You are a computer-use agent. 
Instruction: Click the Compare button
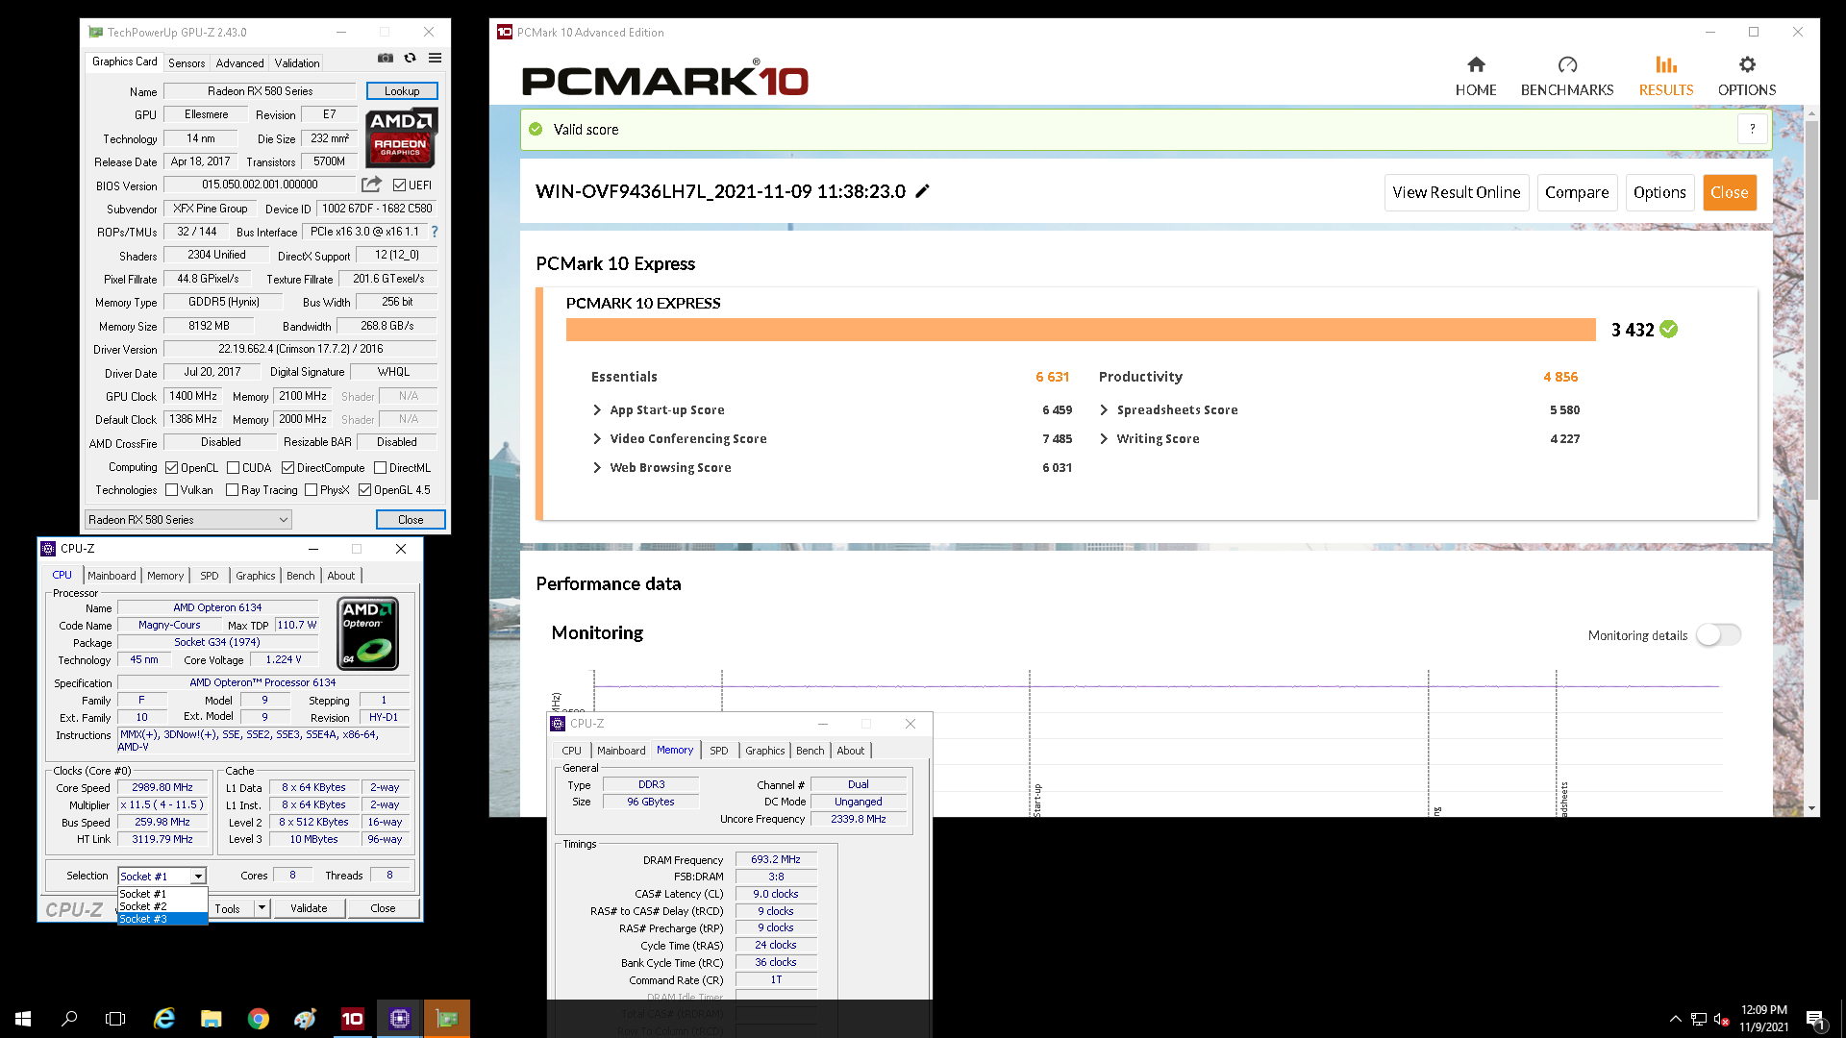(1577, 192)
